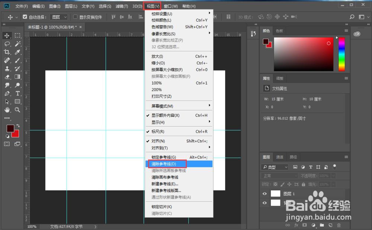This screenshot has height=230, width=372.
Task: Switch to the Adjustments tab
Action: [x=279, y=78]
